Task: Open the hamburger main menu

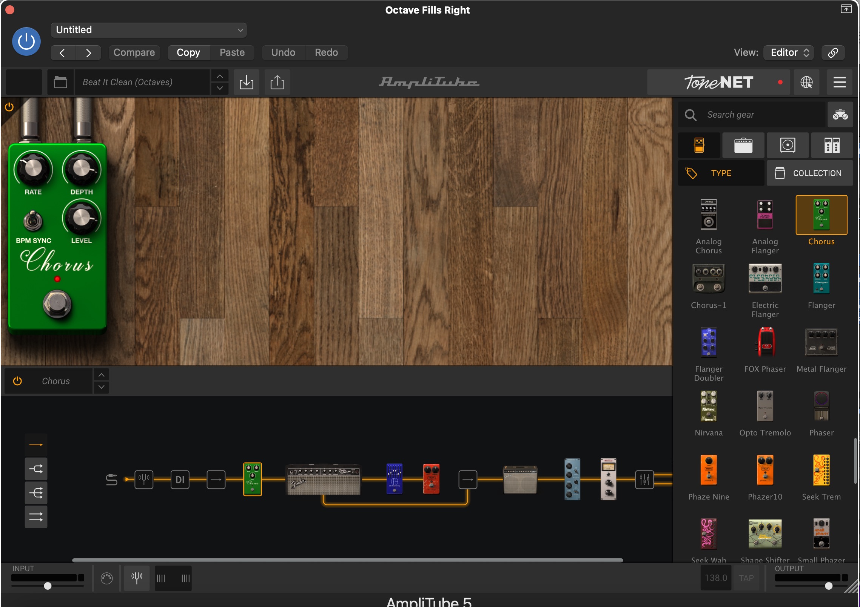Action: pos(839,82)
